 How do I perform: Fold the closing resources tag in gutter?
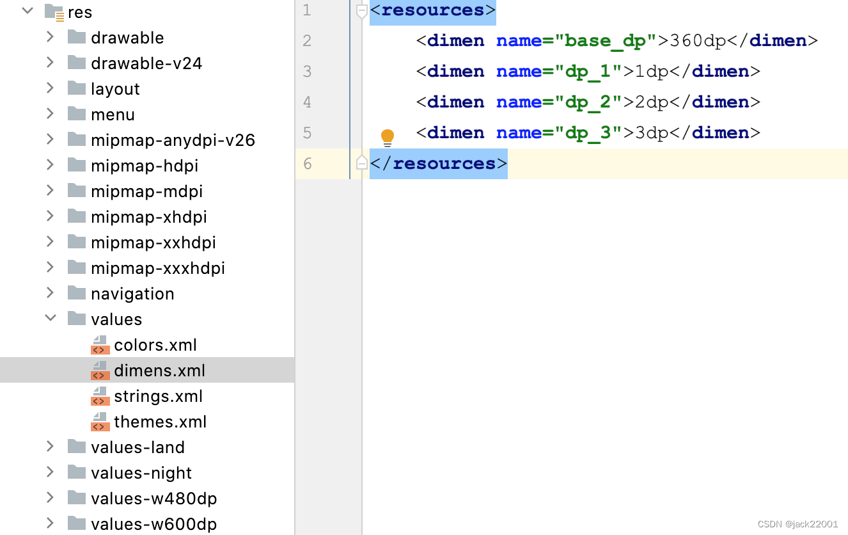pos(361,163)
